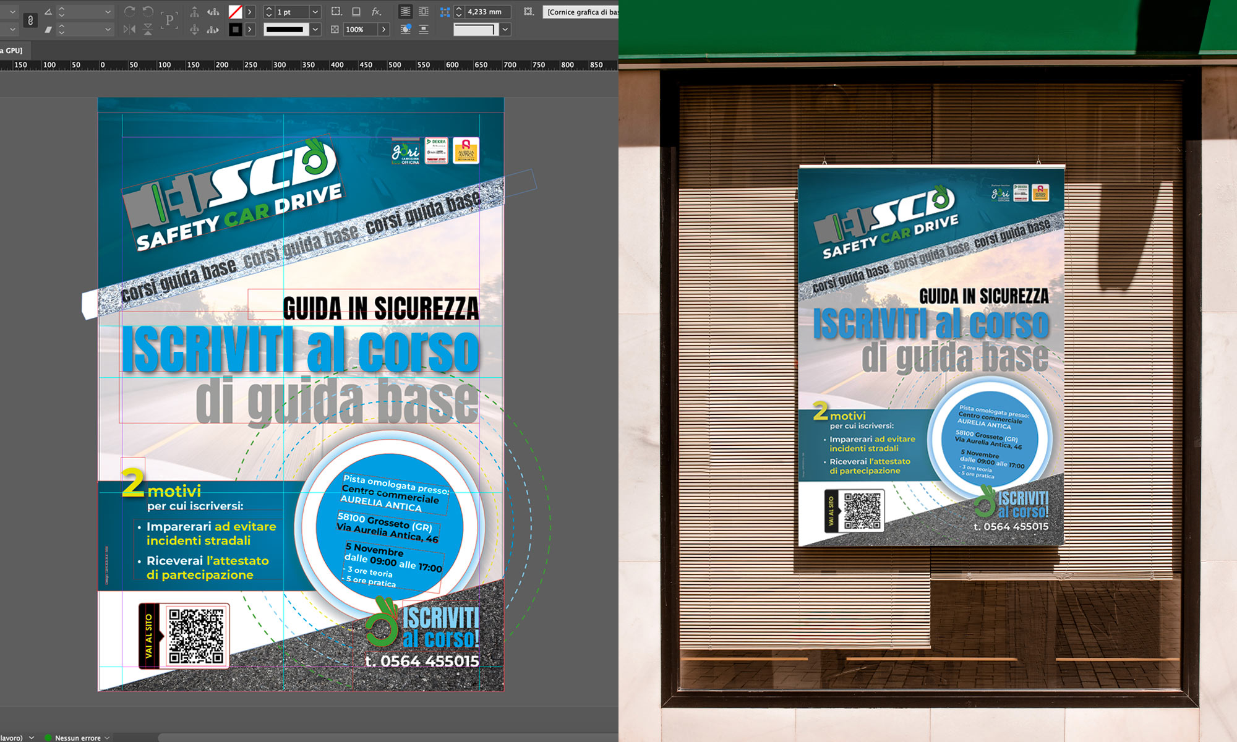
Task: Click the 4,233 mm stepper arrows
Action: click(x=459, y=12)
